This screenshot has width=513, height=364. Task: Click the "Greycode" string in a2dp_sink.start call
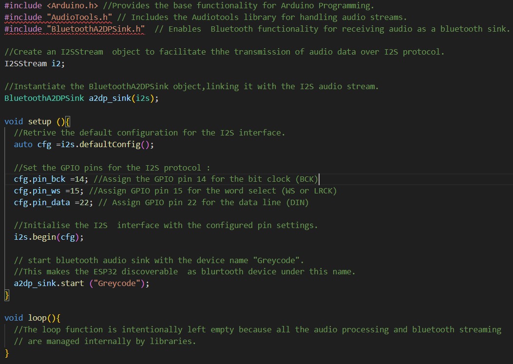pos(116,283)
